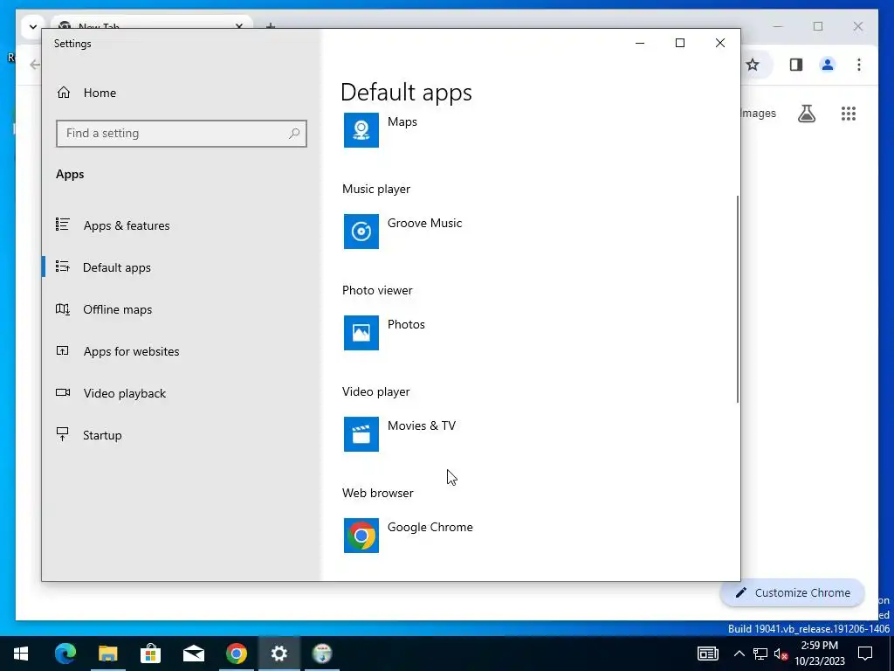Viewport: 894px width, 671px height.
Task: Maximize the Settings window
Action: (x=679, y=43)
